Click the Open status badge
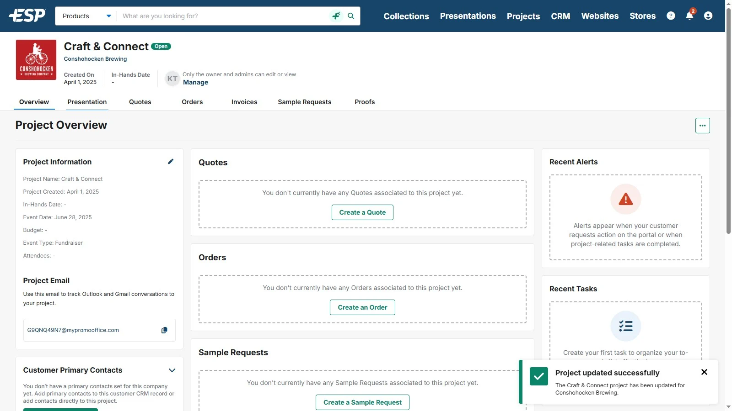 pyautogui.click(x=161, y=46)
